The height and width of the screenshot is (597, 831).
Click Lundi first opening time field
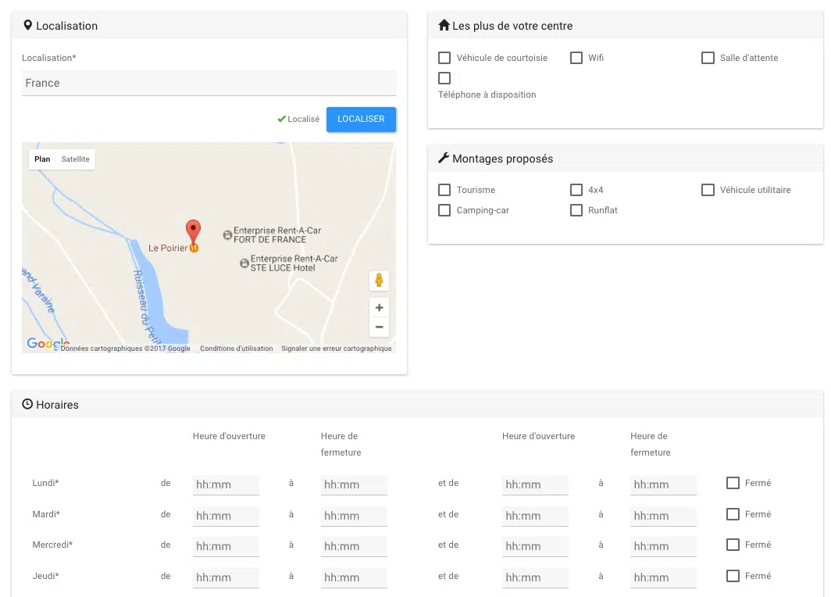tap(226, 484)
